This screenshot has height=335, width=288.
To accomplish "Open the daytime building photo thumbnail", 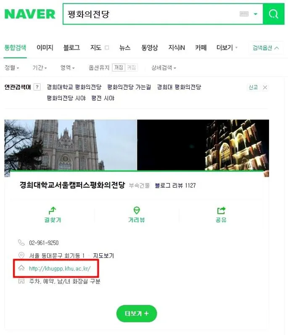I will 71,145.
